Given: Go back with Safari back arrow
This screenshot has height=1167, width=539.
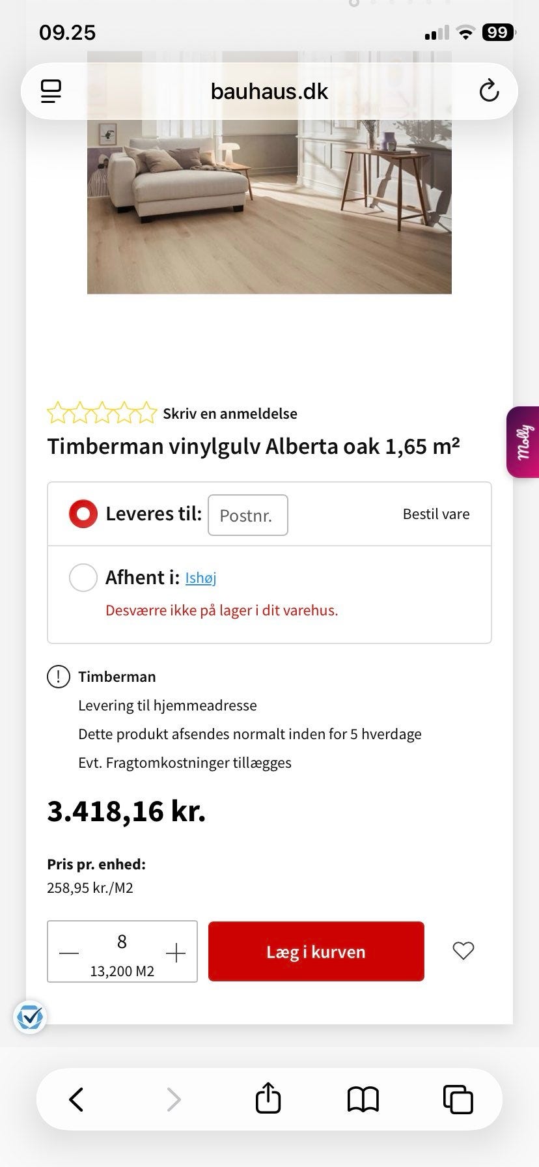Looking at the screenshot, I should (77, 1099).
